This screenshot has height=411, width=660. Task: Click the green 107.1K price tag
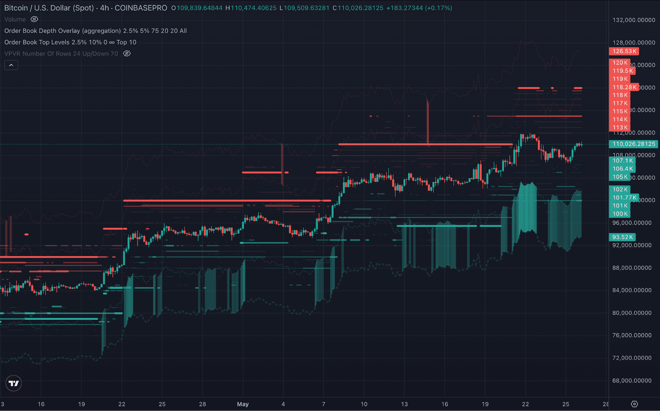pyautogui.click(x=622, y=161)
